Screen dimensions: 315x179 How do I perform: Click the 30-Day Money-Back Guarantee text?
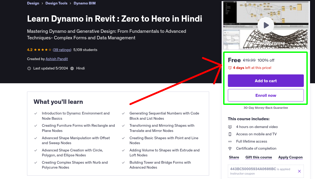(266, 108)
